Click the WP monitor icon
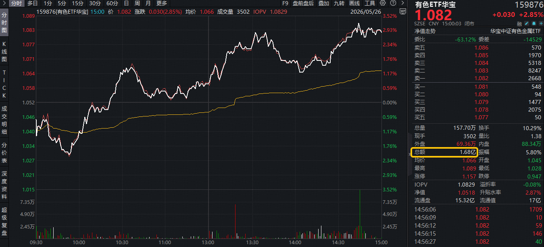544x247 pixels. click(x=402, y=11)
